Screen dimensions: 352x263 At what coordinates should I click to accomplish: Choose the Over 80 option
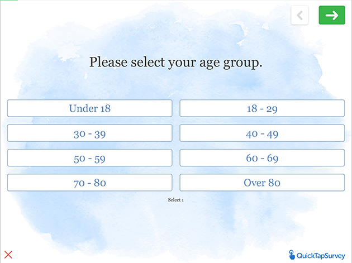click(262, 183)
